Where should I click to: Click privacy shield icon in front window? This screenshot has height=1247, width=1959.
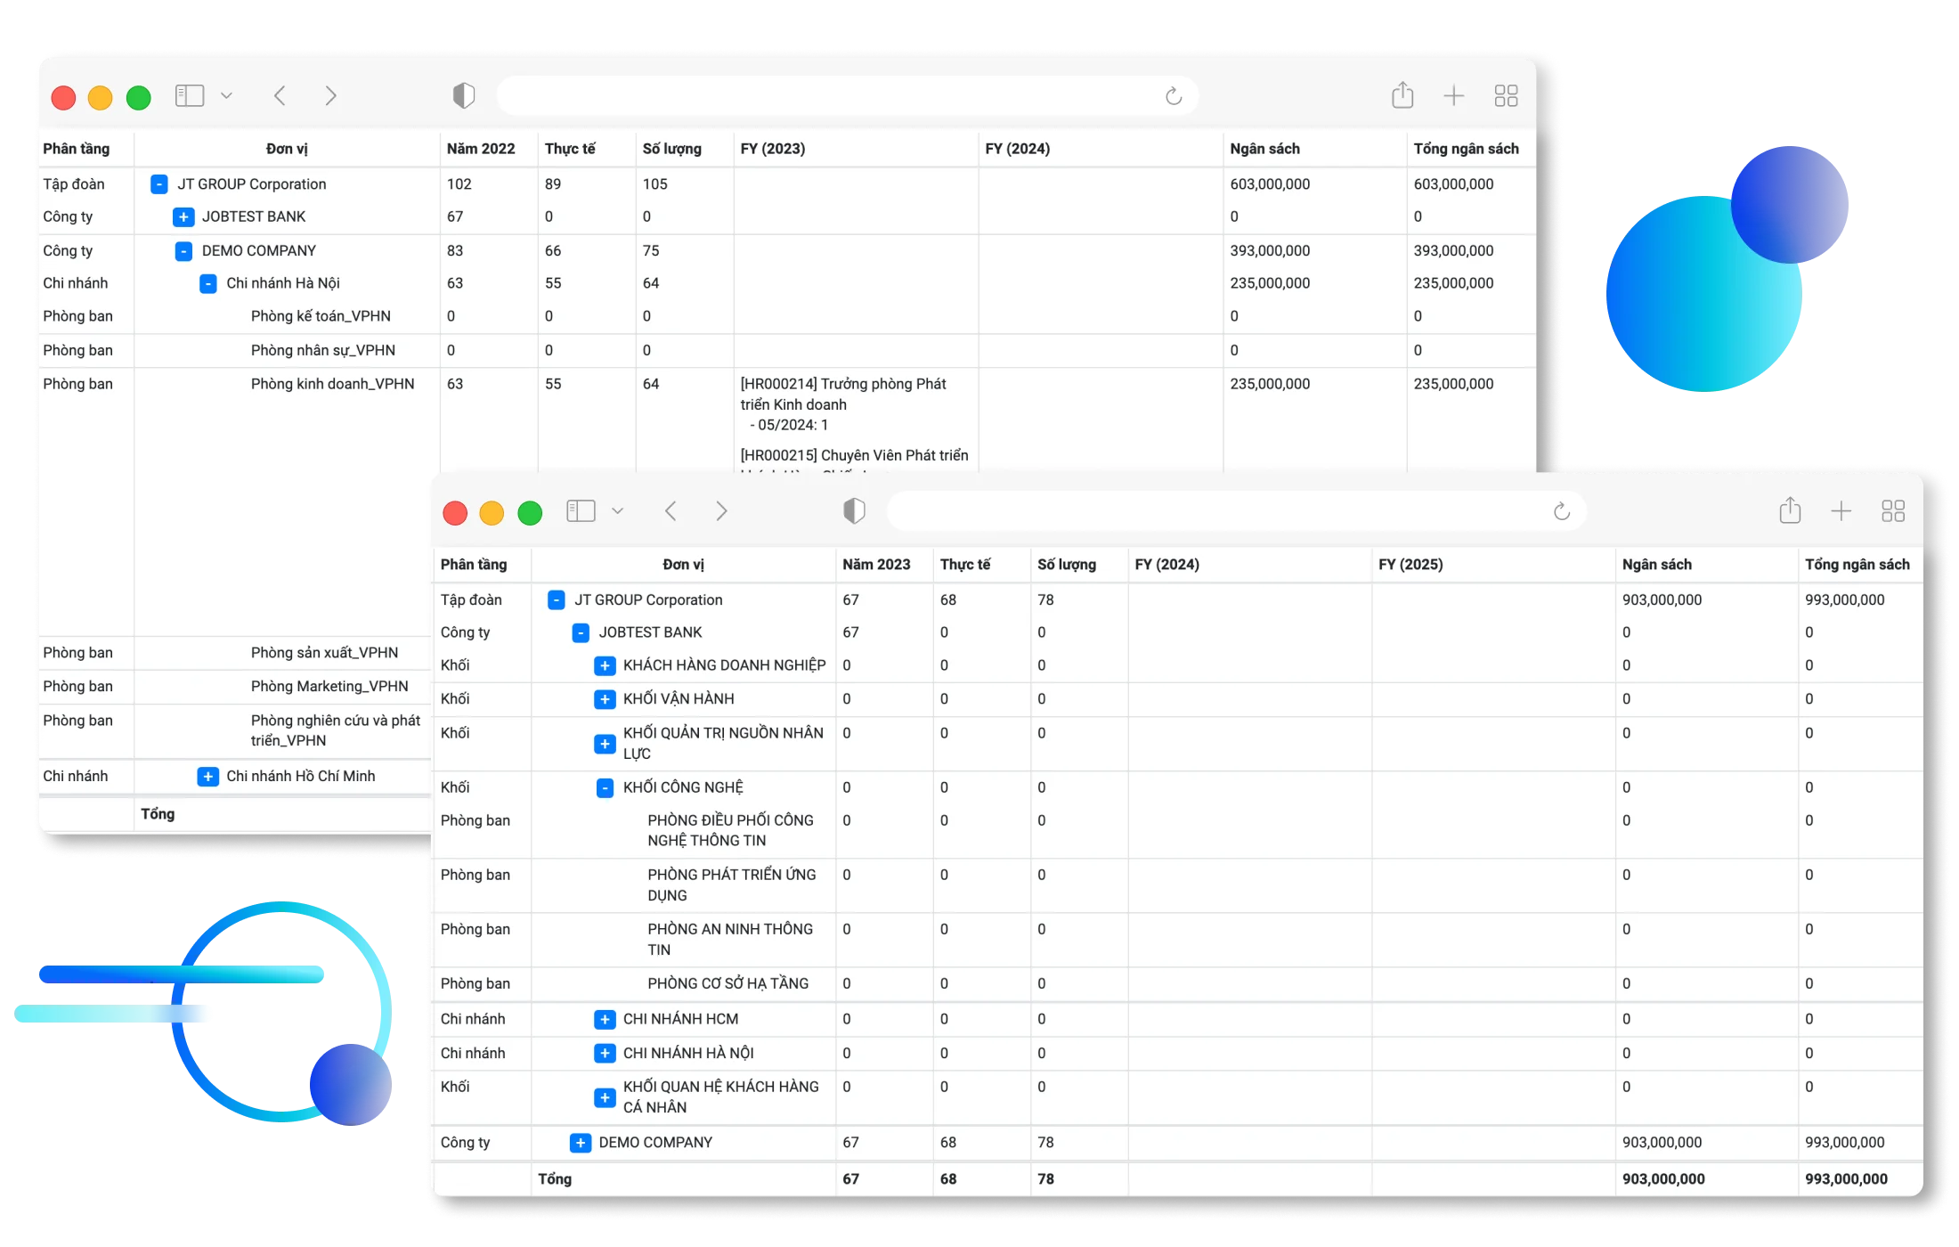[854, 510]
